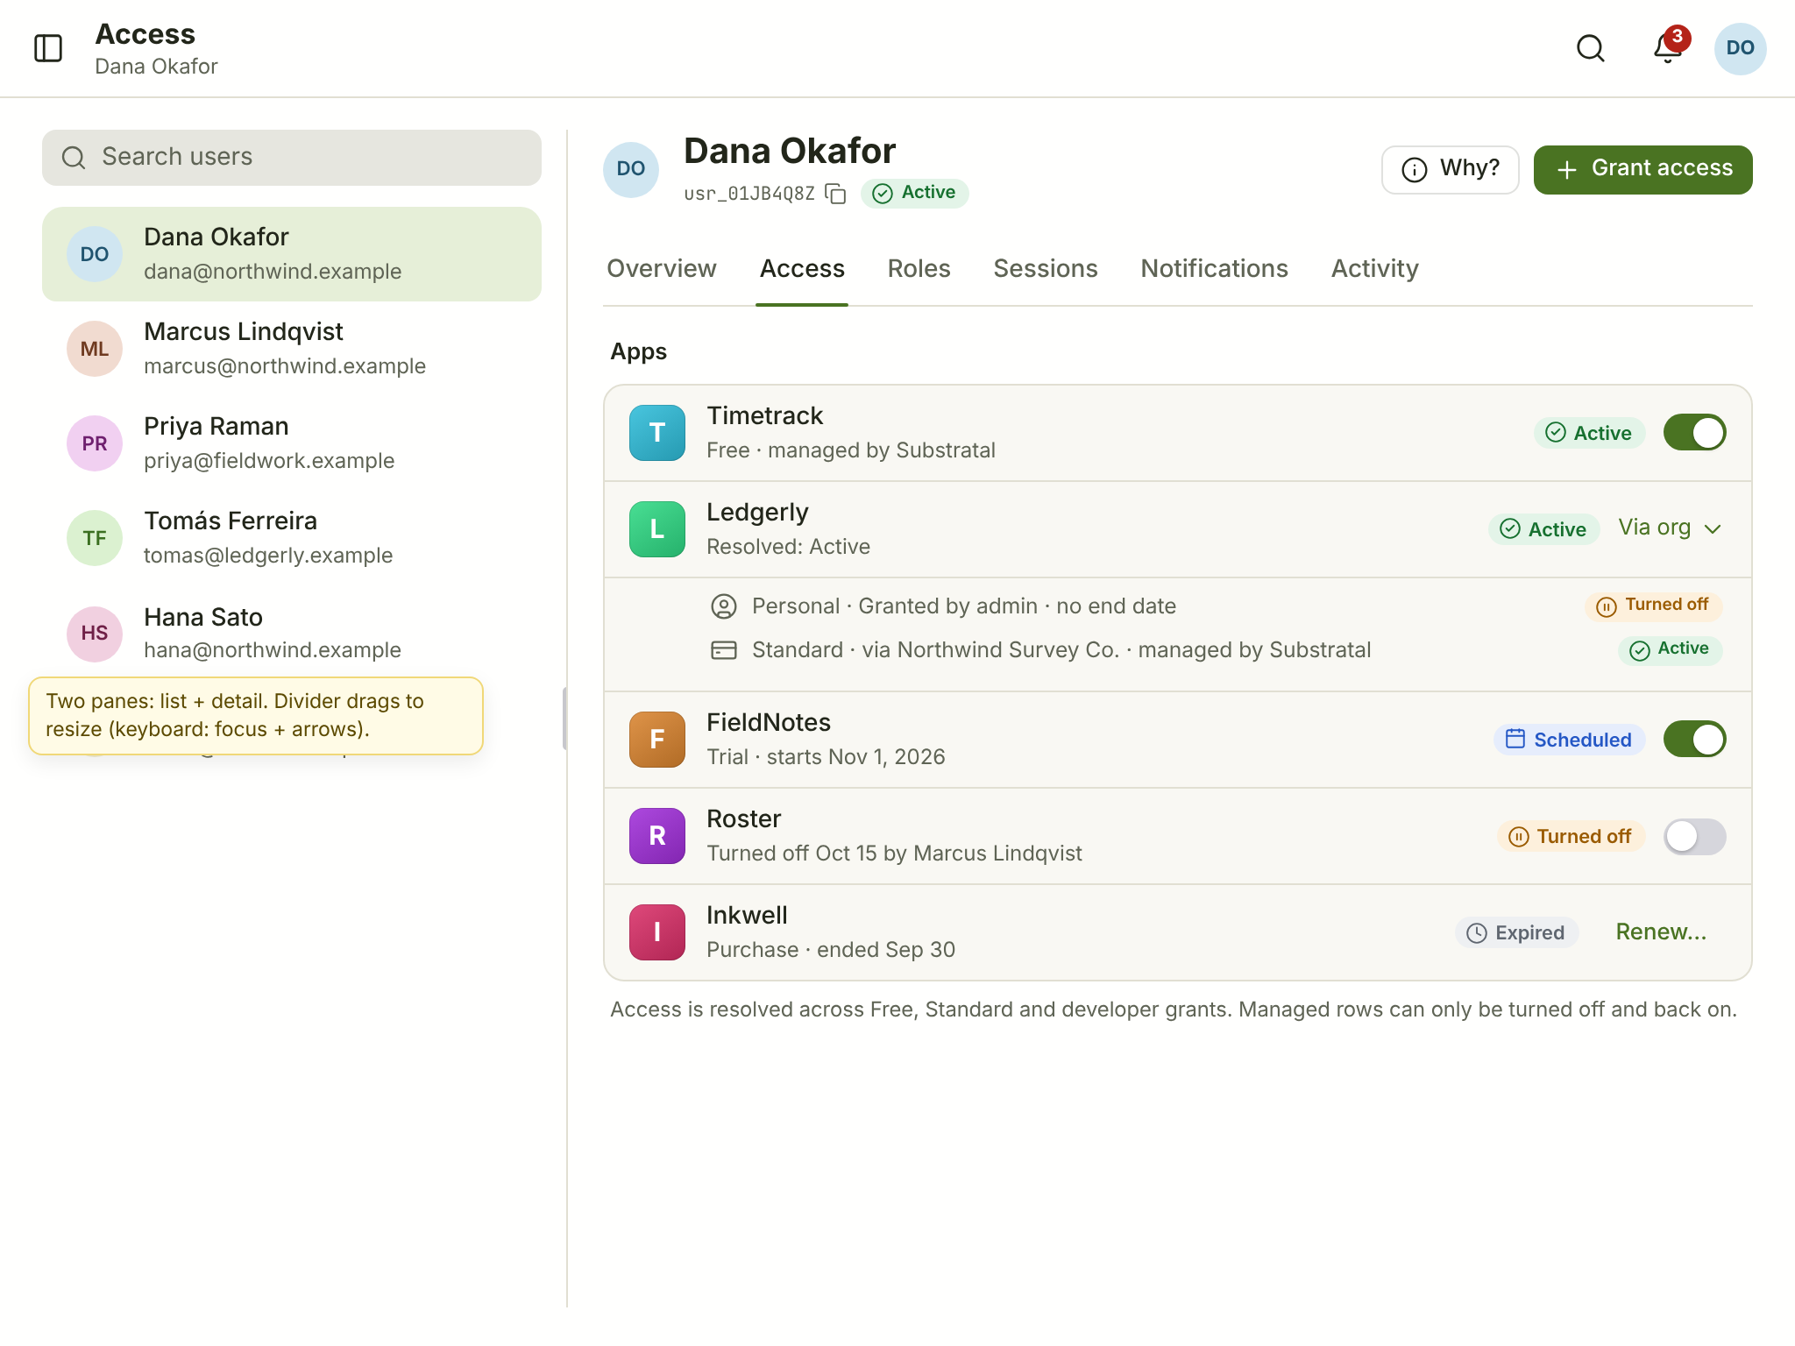
Task: Click the Personal grant person icon
Action: pos(724,606)
